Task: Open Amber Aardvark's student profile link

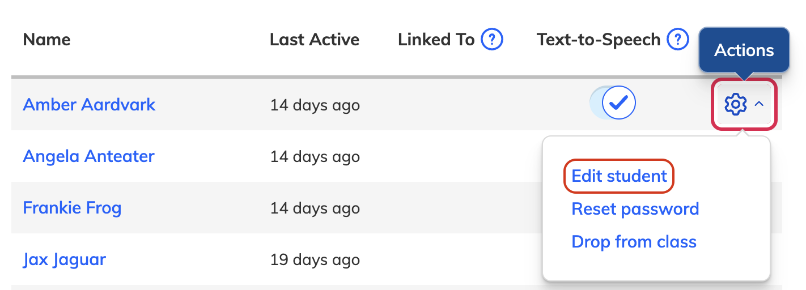Action: tap(89, 105)
